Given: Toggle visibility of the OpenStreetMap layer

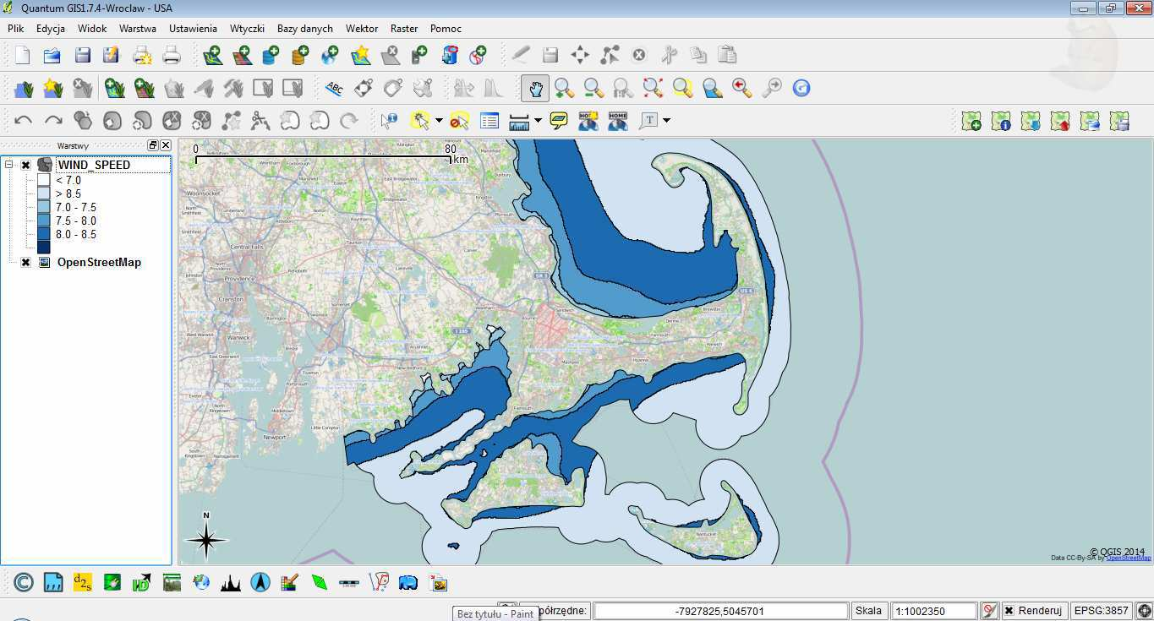Looking at the screenshot, I should pyautogui.click(x=25, y=263).
